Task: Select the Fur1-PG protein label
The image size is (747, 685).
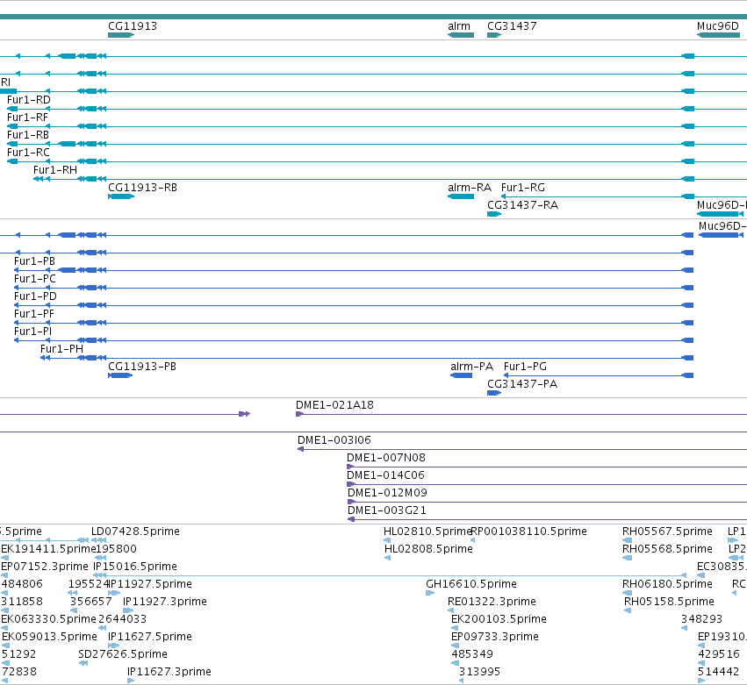Action: 525,367
